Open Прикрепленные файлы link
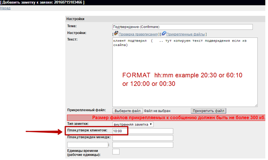Image resolution: width=268 pixels, height=160 pixels. coord(185,34)
